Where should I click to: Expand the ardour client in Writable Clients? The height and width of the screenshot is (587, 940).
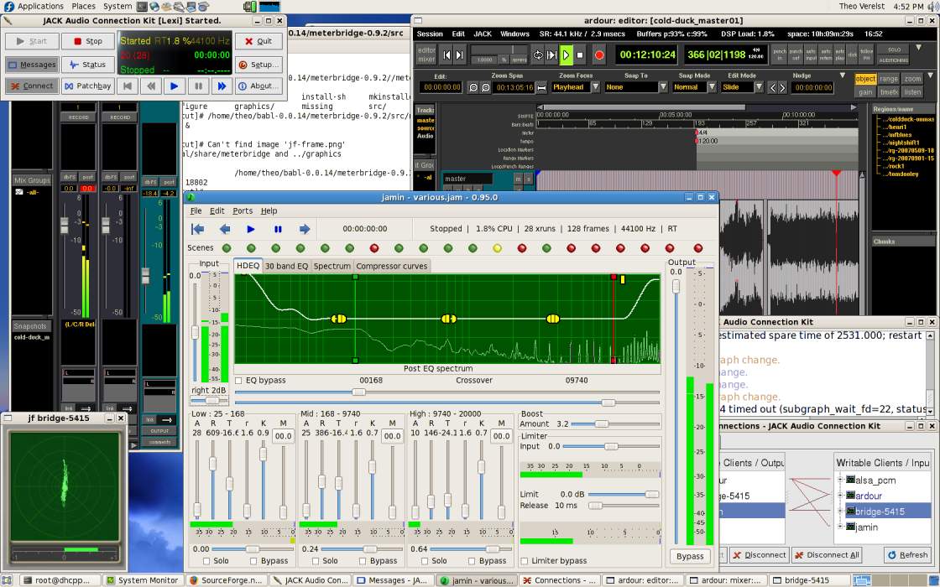click(840, 496)
